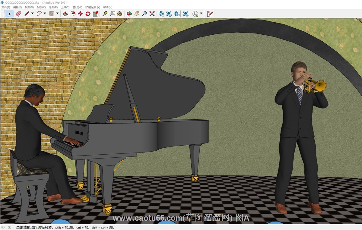Click the Zoom Extents tool
The height and width of the screenshot is (230, 362).
152,14
